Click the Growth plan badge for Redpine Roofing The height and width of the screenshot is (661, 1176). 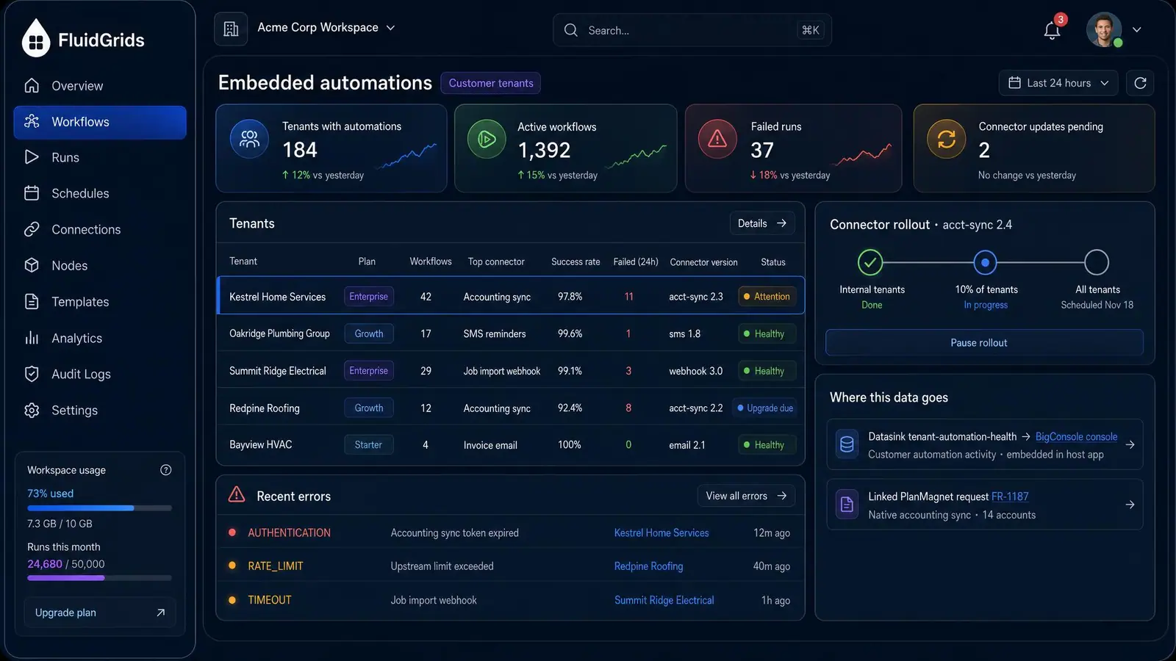[368, 408]
